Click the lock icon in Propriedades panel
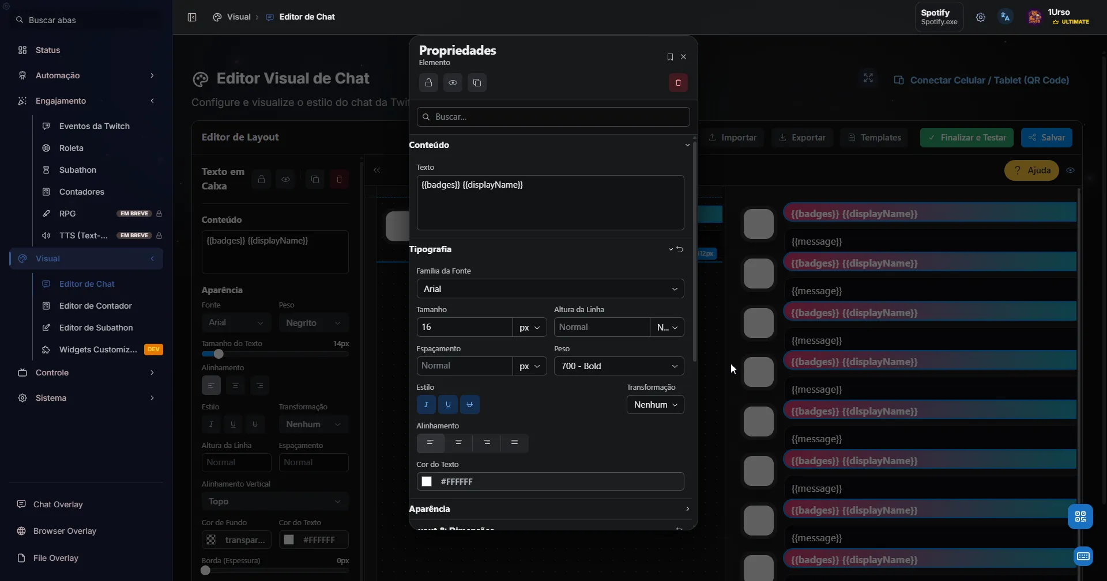 click(428, 83)
